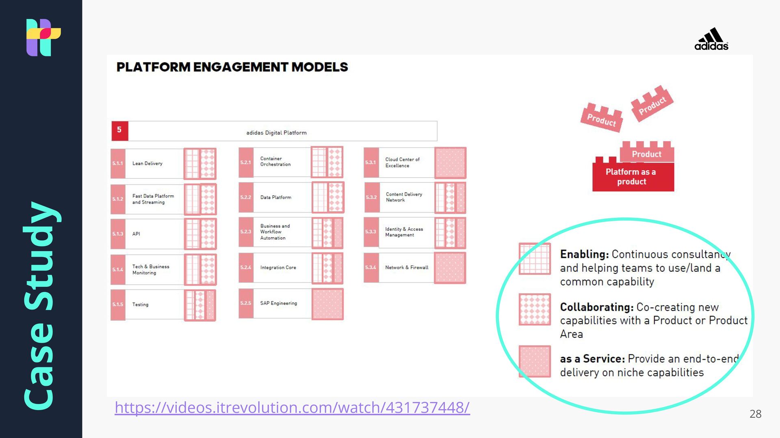Screen dimensions: 780x438
Task: Select the 'Integration Core' label
Action: tap(278, 268)
